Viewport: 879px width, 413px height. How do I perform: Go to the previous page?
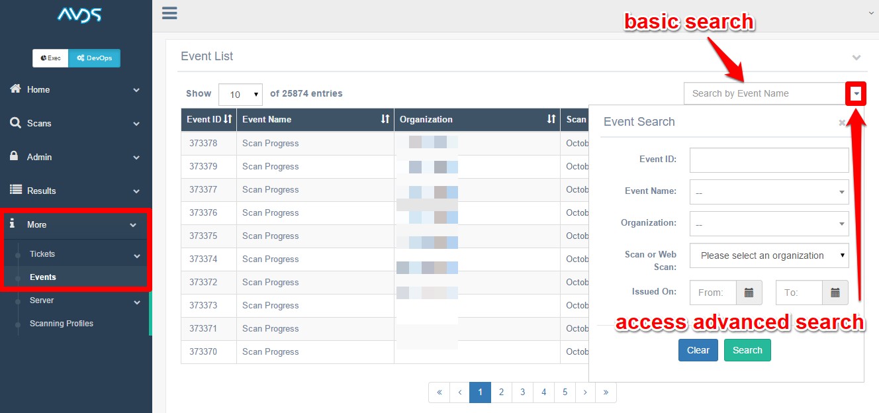(x=459, y=392)
